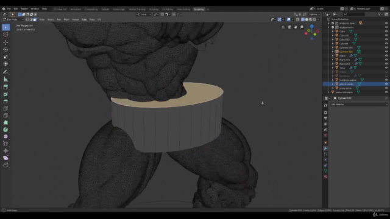Choose the Rotate tool
This screenshot has height=219, width=390.
click(x=5, y=50)
